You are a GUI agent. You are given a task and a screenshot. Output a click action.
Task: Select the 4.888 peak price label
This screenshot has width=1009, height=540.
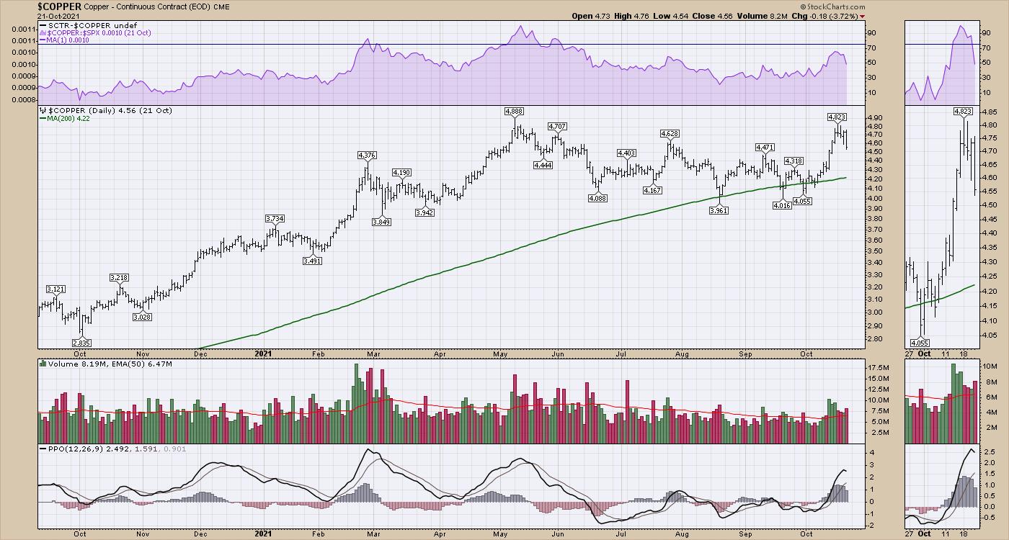tap(515, 112)
